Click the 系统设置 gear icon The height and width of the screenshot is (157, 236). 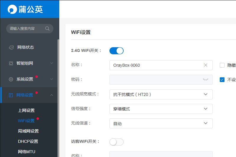11,79
